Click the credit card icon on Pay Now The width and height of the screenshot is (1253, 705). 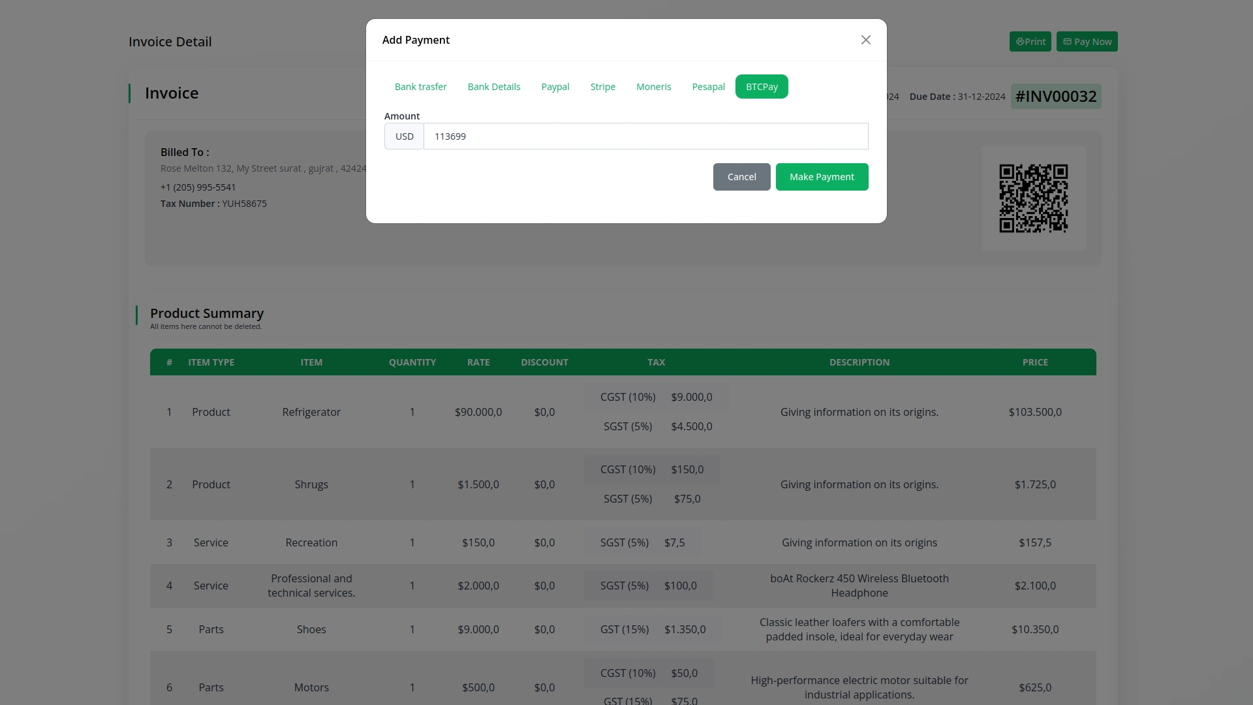(x=1068, y=41)
